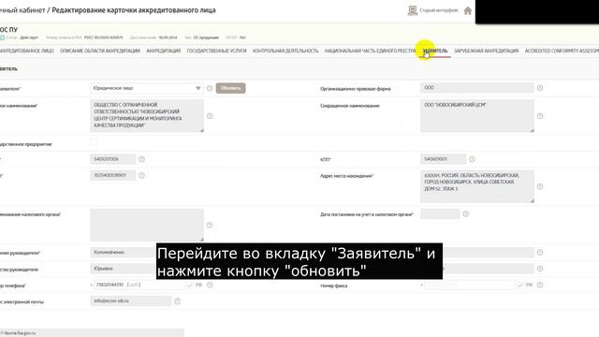Click info icon next to the phone number row
This screenshot has width=599, height=337.
[x=210, y=285]
